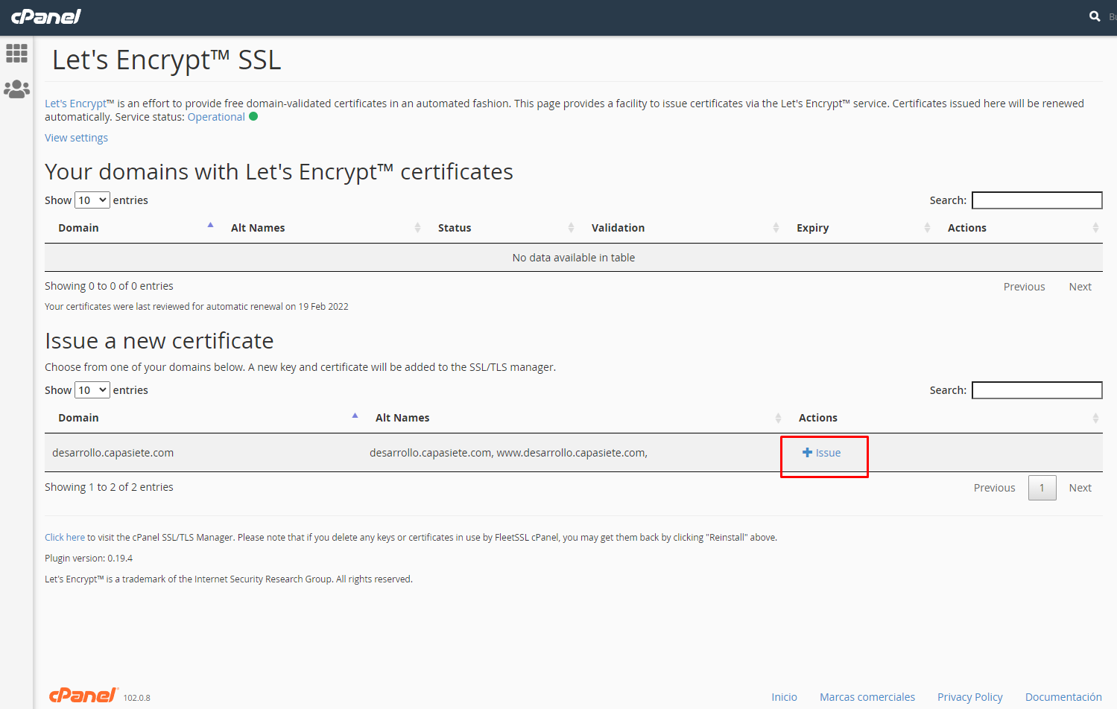1117x709 pixels.
Task: Open Documentación footer link
Action: coord(1063,697)
